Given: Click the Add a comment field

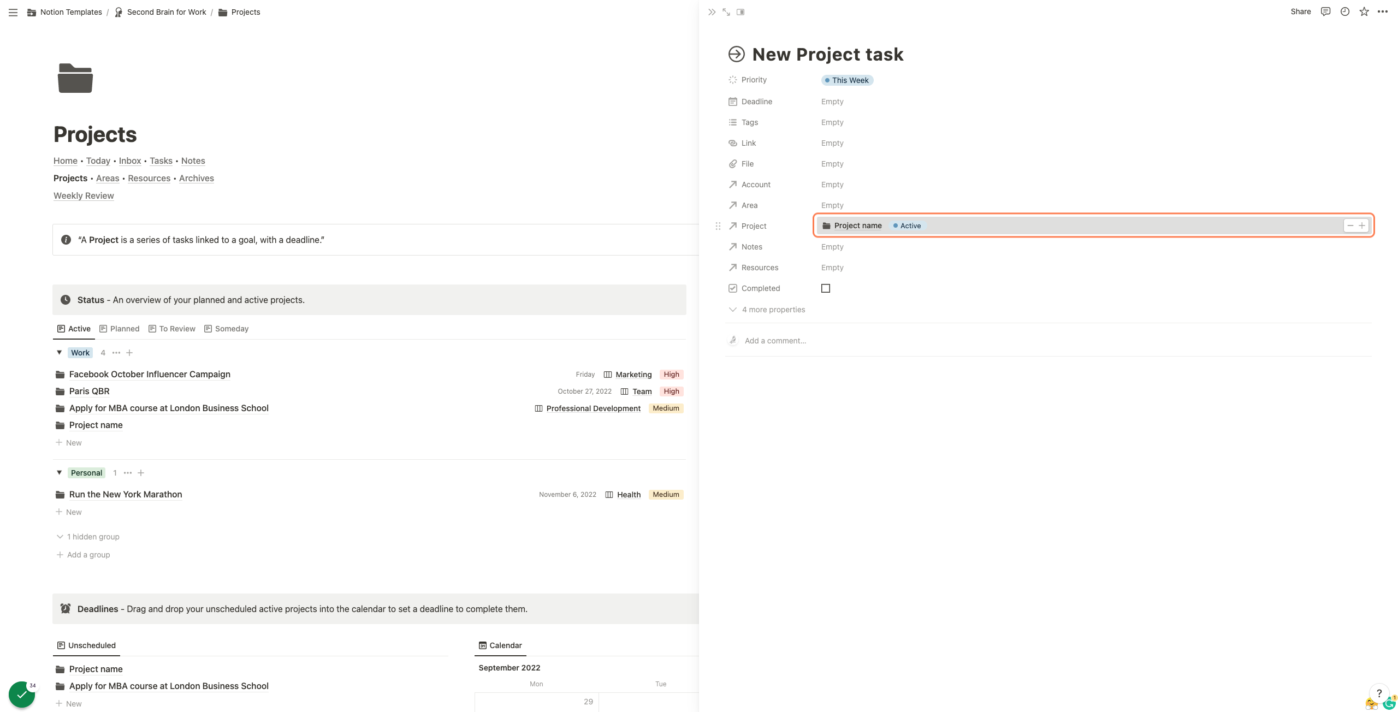Looking at the screenshot, I should [775, 341].
